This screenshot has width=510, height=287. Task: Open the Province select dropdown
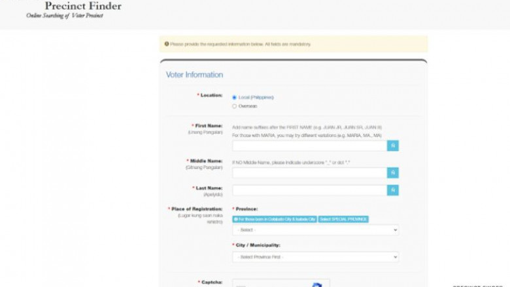(x=316, y=230)
